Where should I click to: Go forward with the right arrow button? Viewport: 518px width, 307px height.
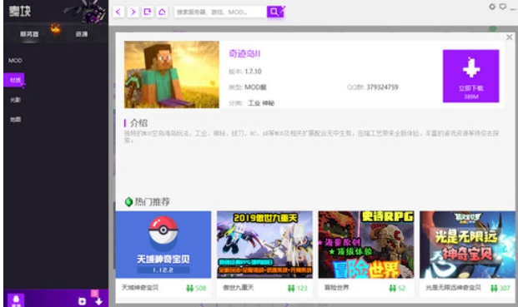[133, 12]
